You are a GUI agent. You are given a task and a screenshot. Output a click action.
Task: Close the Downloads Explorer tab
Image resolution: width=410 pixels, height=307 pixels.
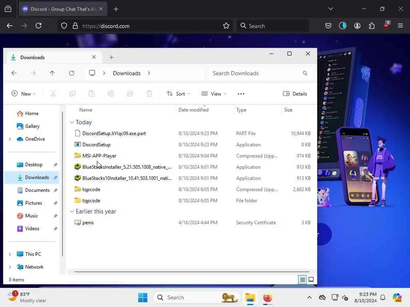94,57
